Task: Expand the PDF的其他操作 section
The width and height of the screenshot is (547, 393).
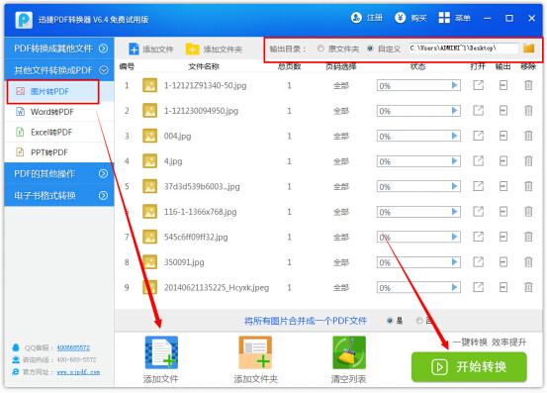Action: point(59,173)
